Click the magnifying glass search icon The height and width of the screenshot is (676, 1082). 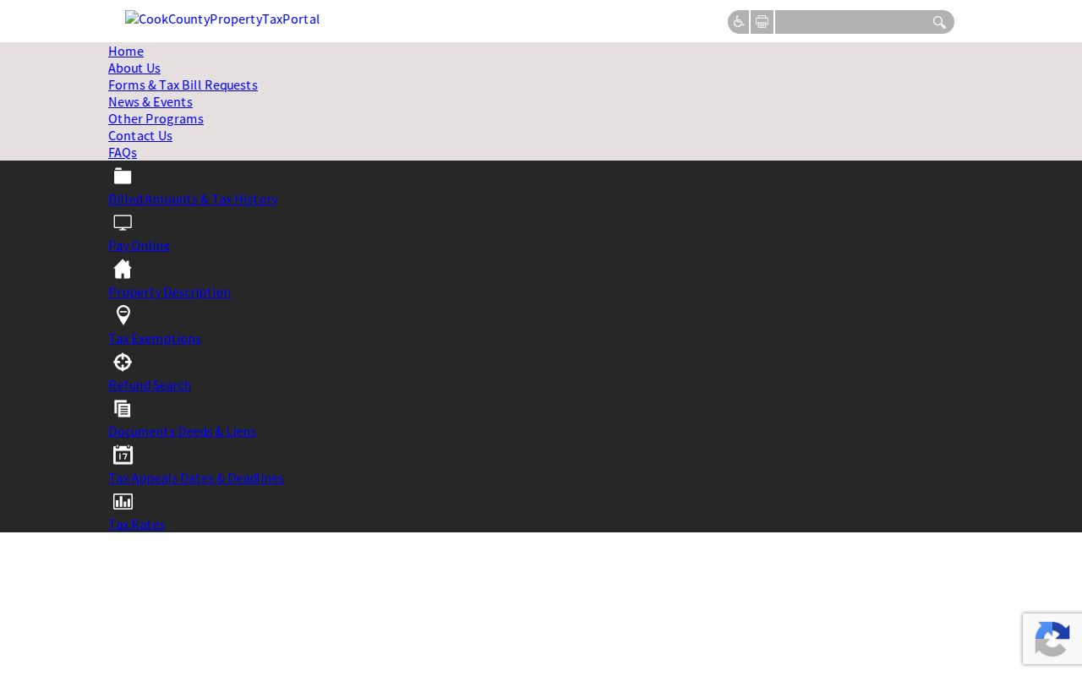coord(939,22)
